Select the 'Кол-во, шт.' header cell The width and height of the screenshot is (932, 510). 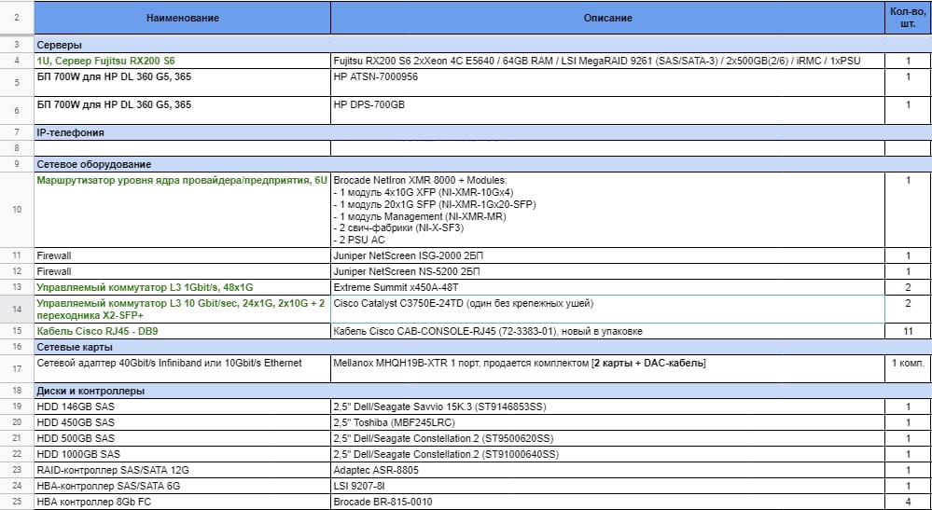tap(908, 18)
